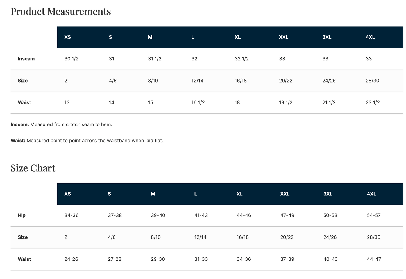Click the 32 1/2 inseam value under XL

click(x=242, y=59)
